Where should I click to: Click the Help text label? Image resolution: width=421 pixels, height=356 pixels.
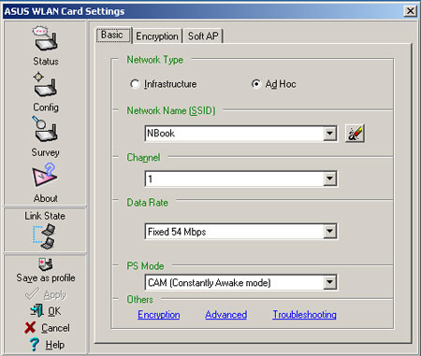pos(55,345)
